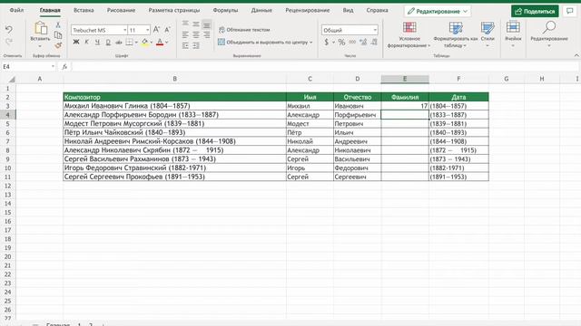Open the Файл tab
Screen dimensions: 581x326
(x=16, y=10)
